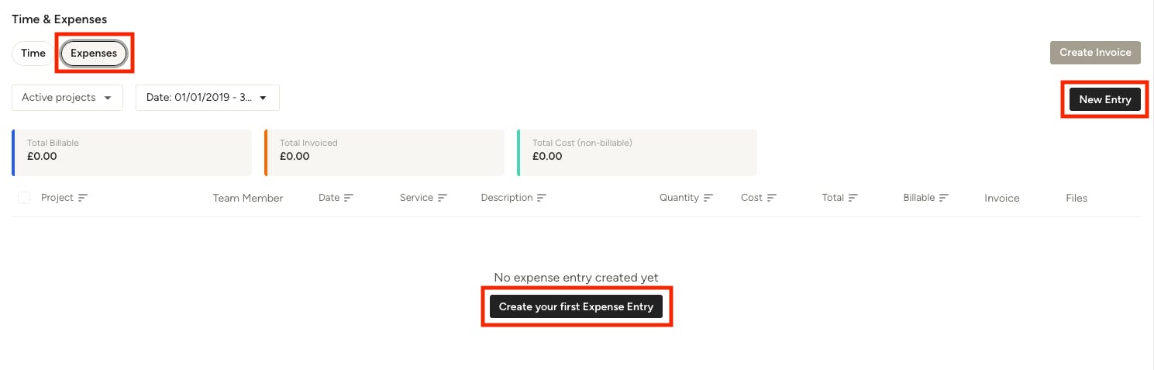Image resolution: width=1154 pixels, height=370 pixels.
Task: Click the Total Cost (non-billable) card
Action: (x=637, y=153)
